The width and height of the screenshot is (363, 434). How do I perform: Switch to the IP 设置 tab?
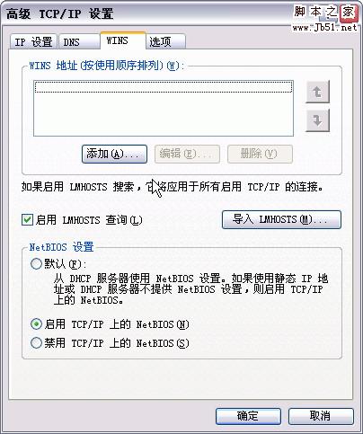pos(33,42)
